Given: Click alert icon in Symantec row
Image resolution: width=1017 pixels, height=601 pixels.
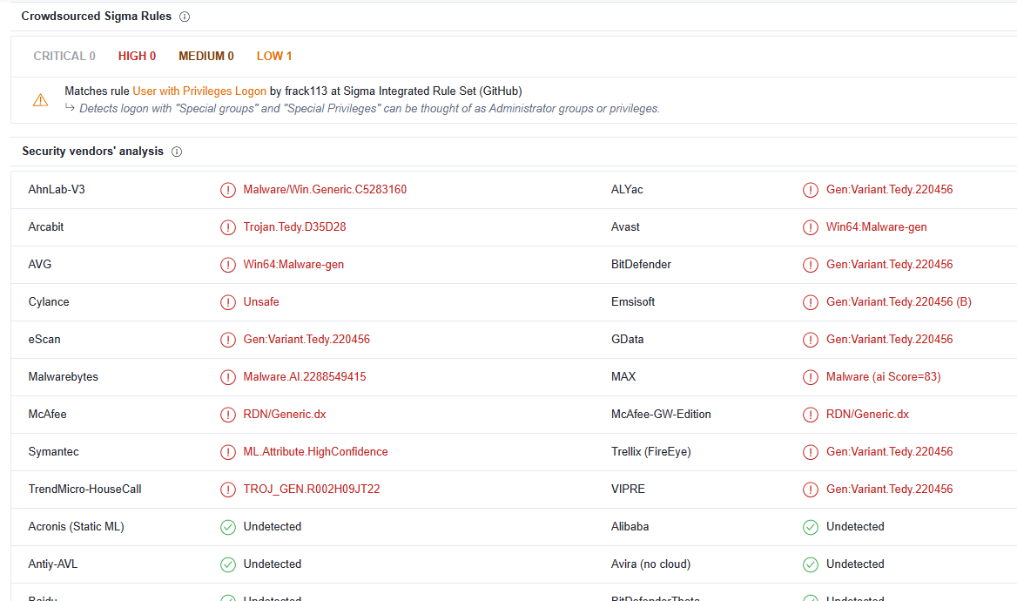Looking at the screenshot, I should point(227,452).
